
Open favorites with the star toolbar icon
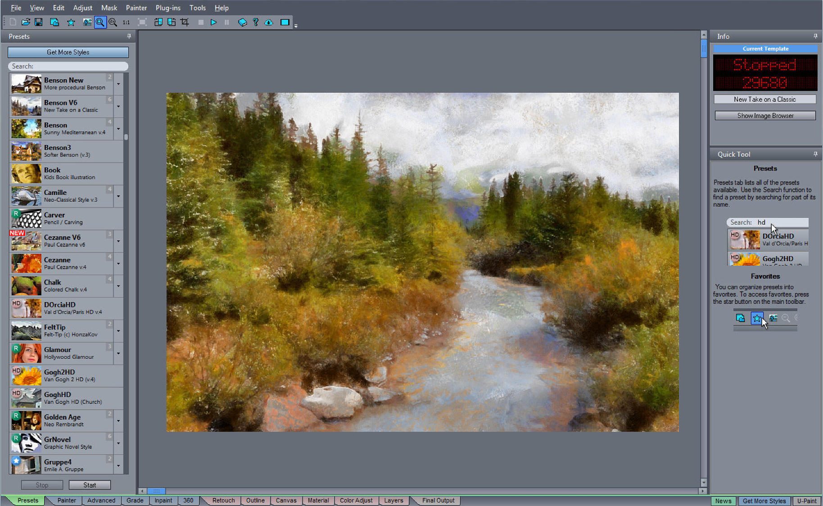click(x=71, y=22)
